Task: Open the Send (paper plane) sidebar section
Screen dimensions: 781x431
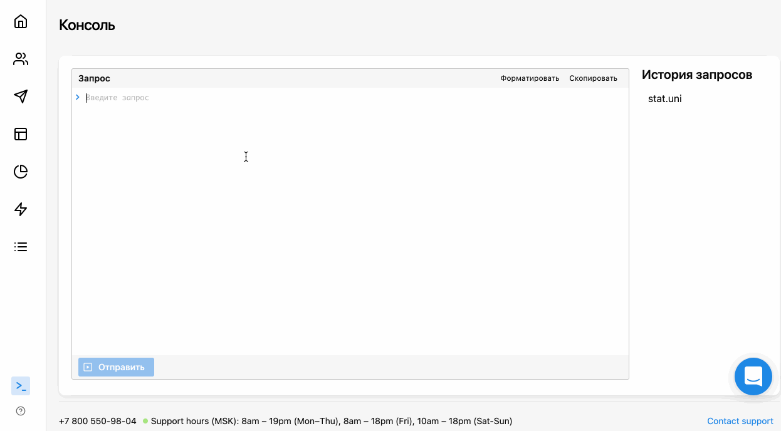Action: 21,96
